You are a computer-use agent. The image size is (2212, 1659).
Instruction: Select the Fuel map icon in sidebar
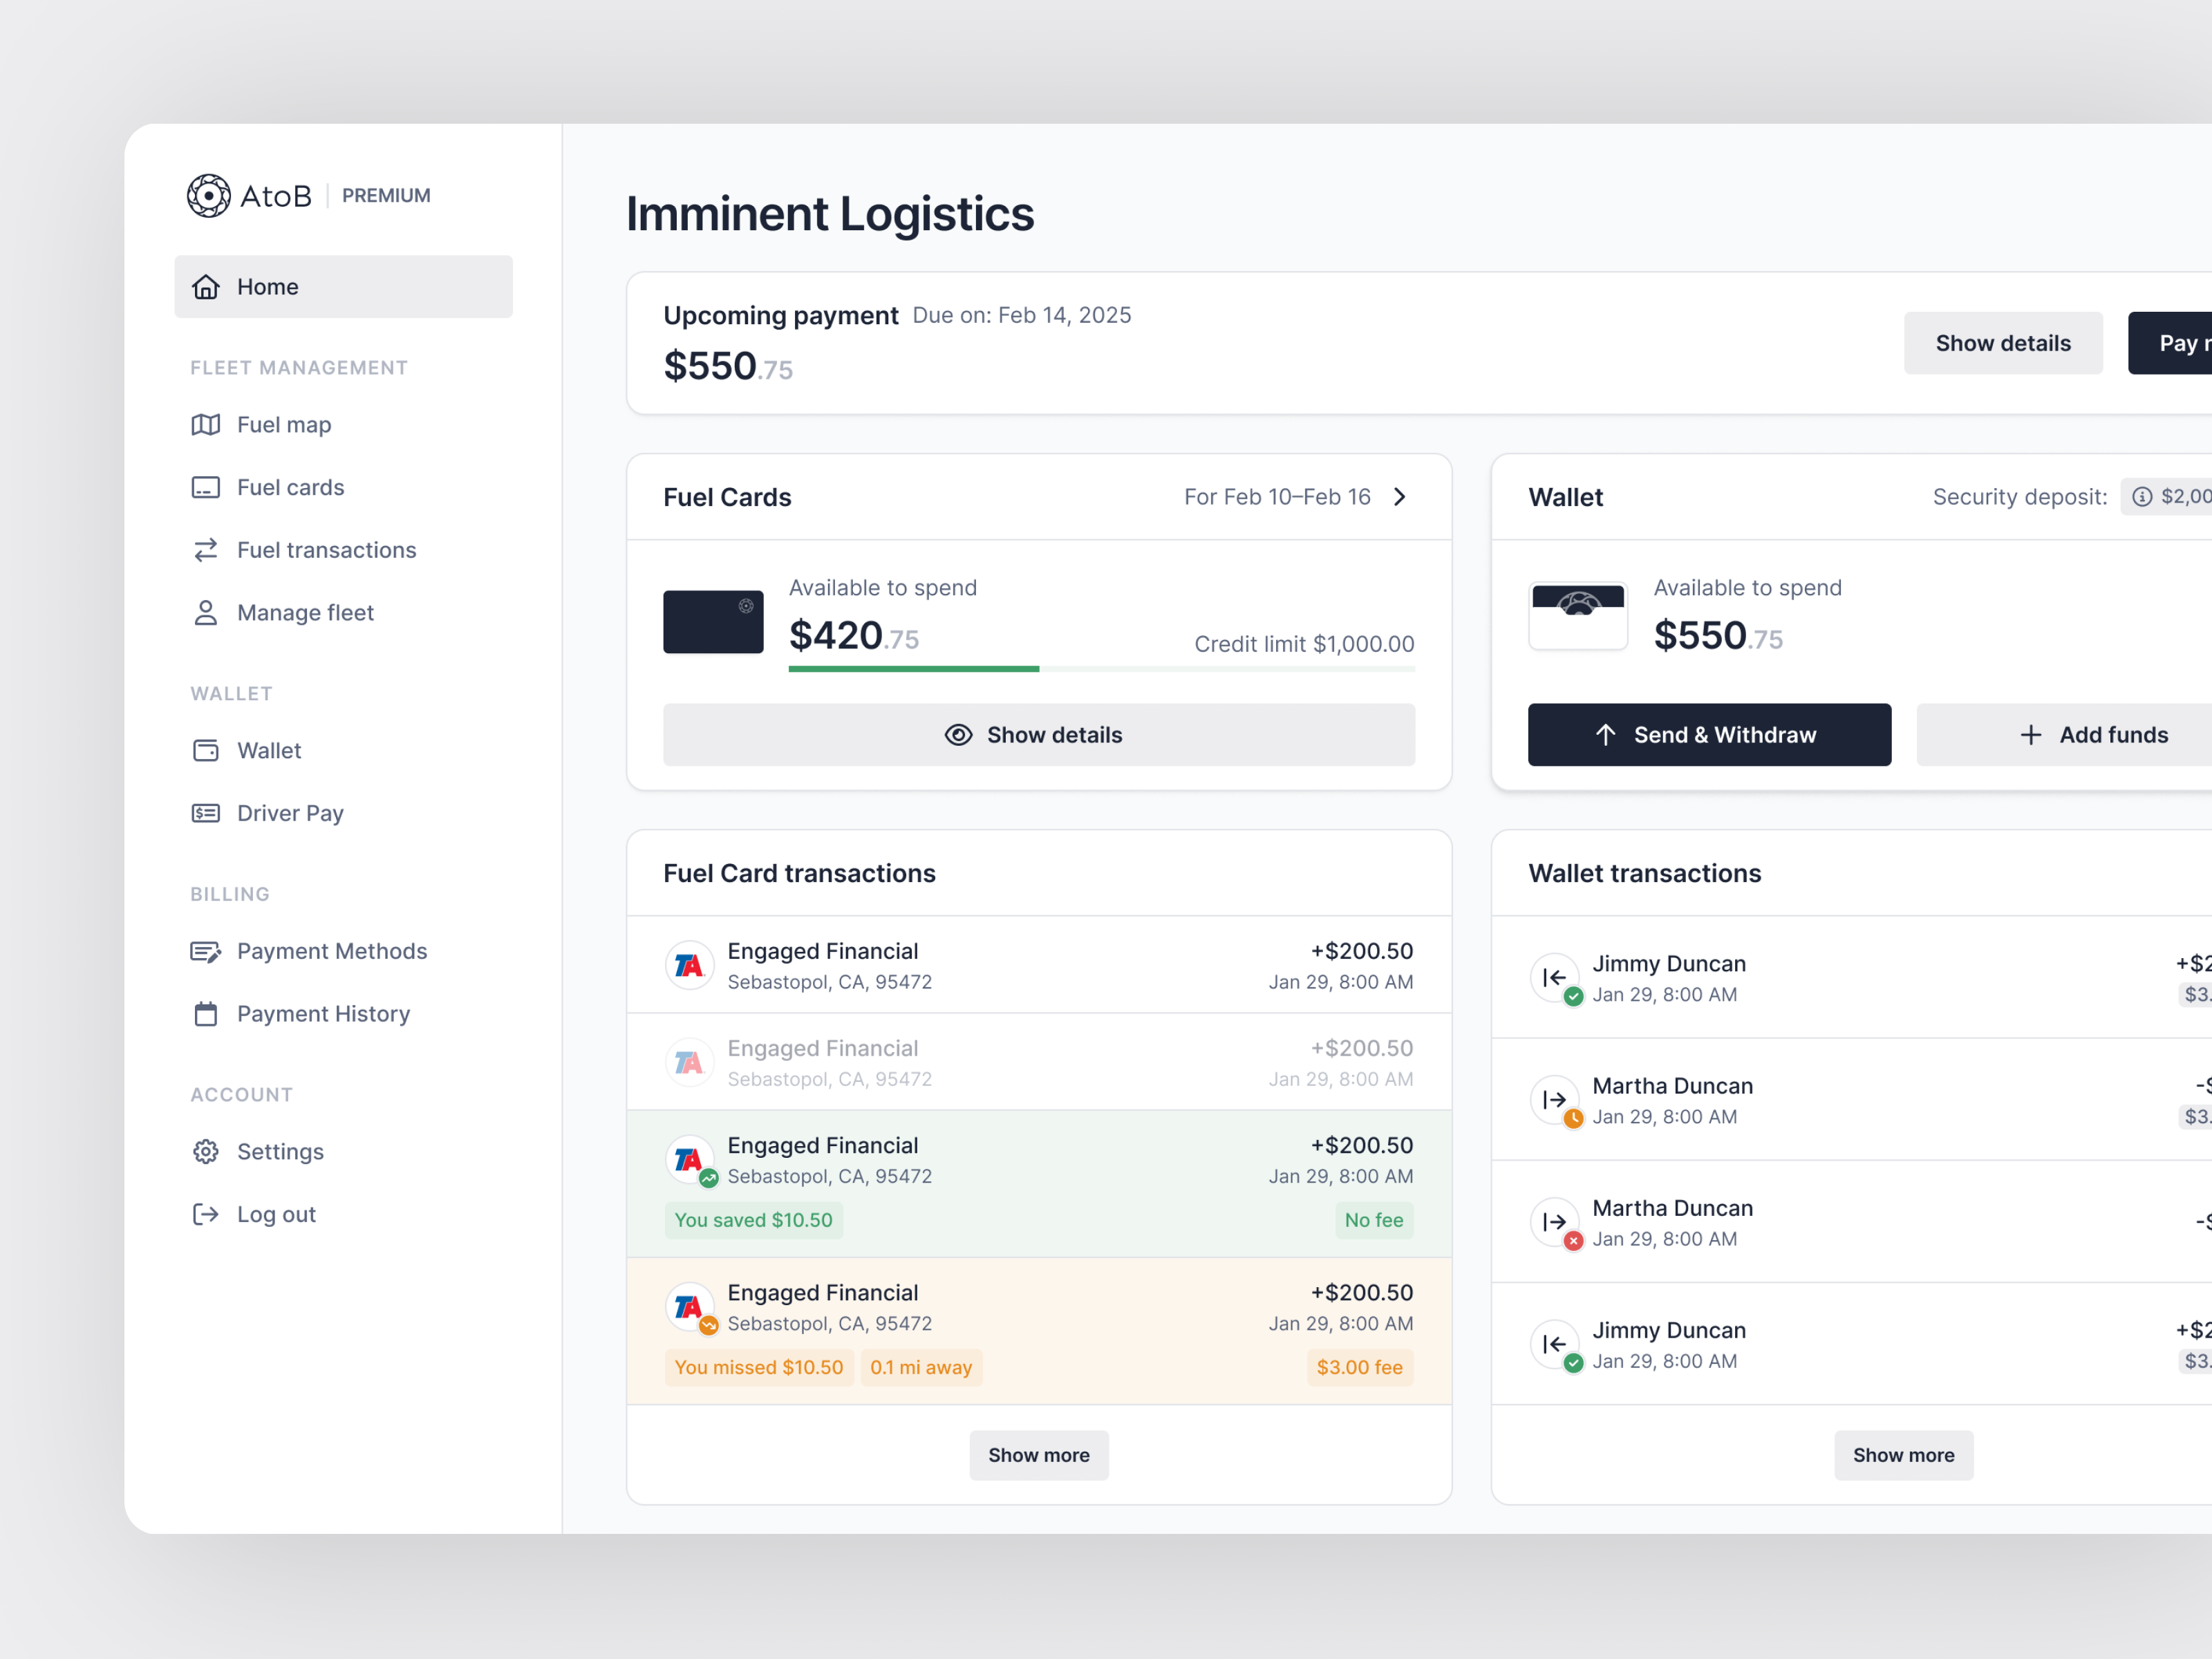pyautogui.click(x=206, y=424)
